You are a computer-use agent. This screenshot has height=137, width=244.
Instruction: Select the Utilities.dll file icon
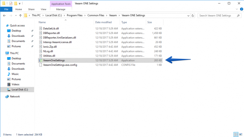point(41,56)
